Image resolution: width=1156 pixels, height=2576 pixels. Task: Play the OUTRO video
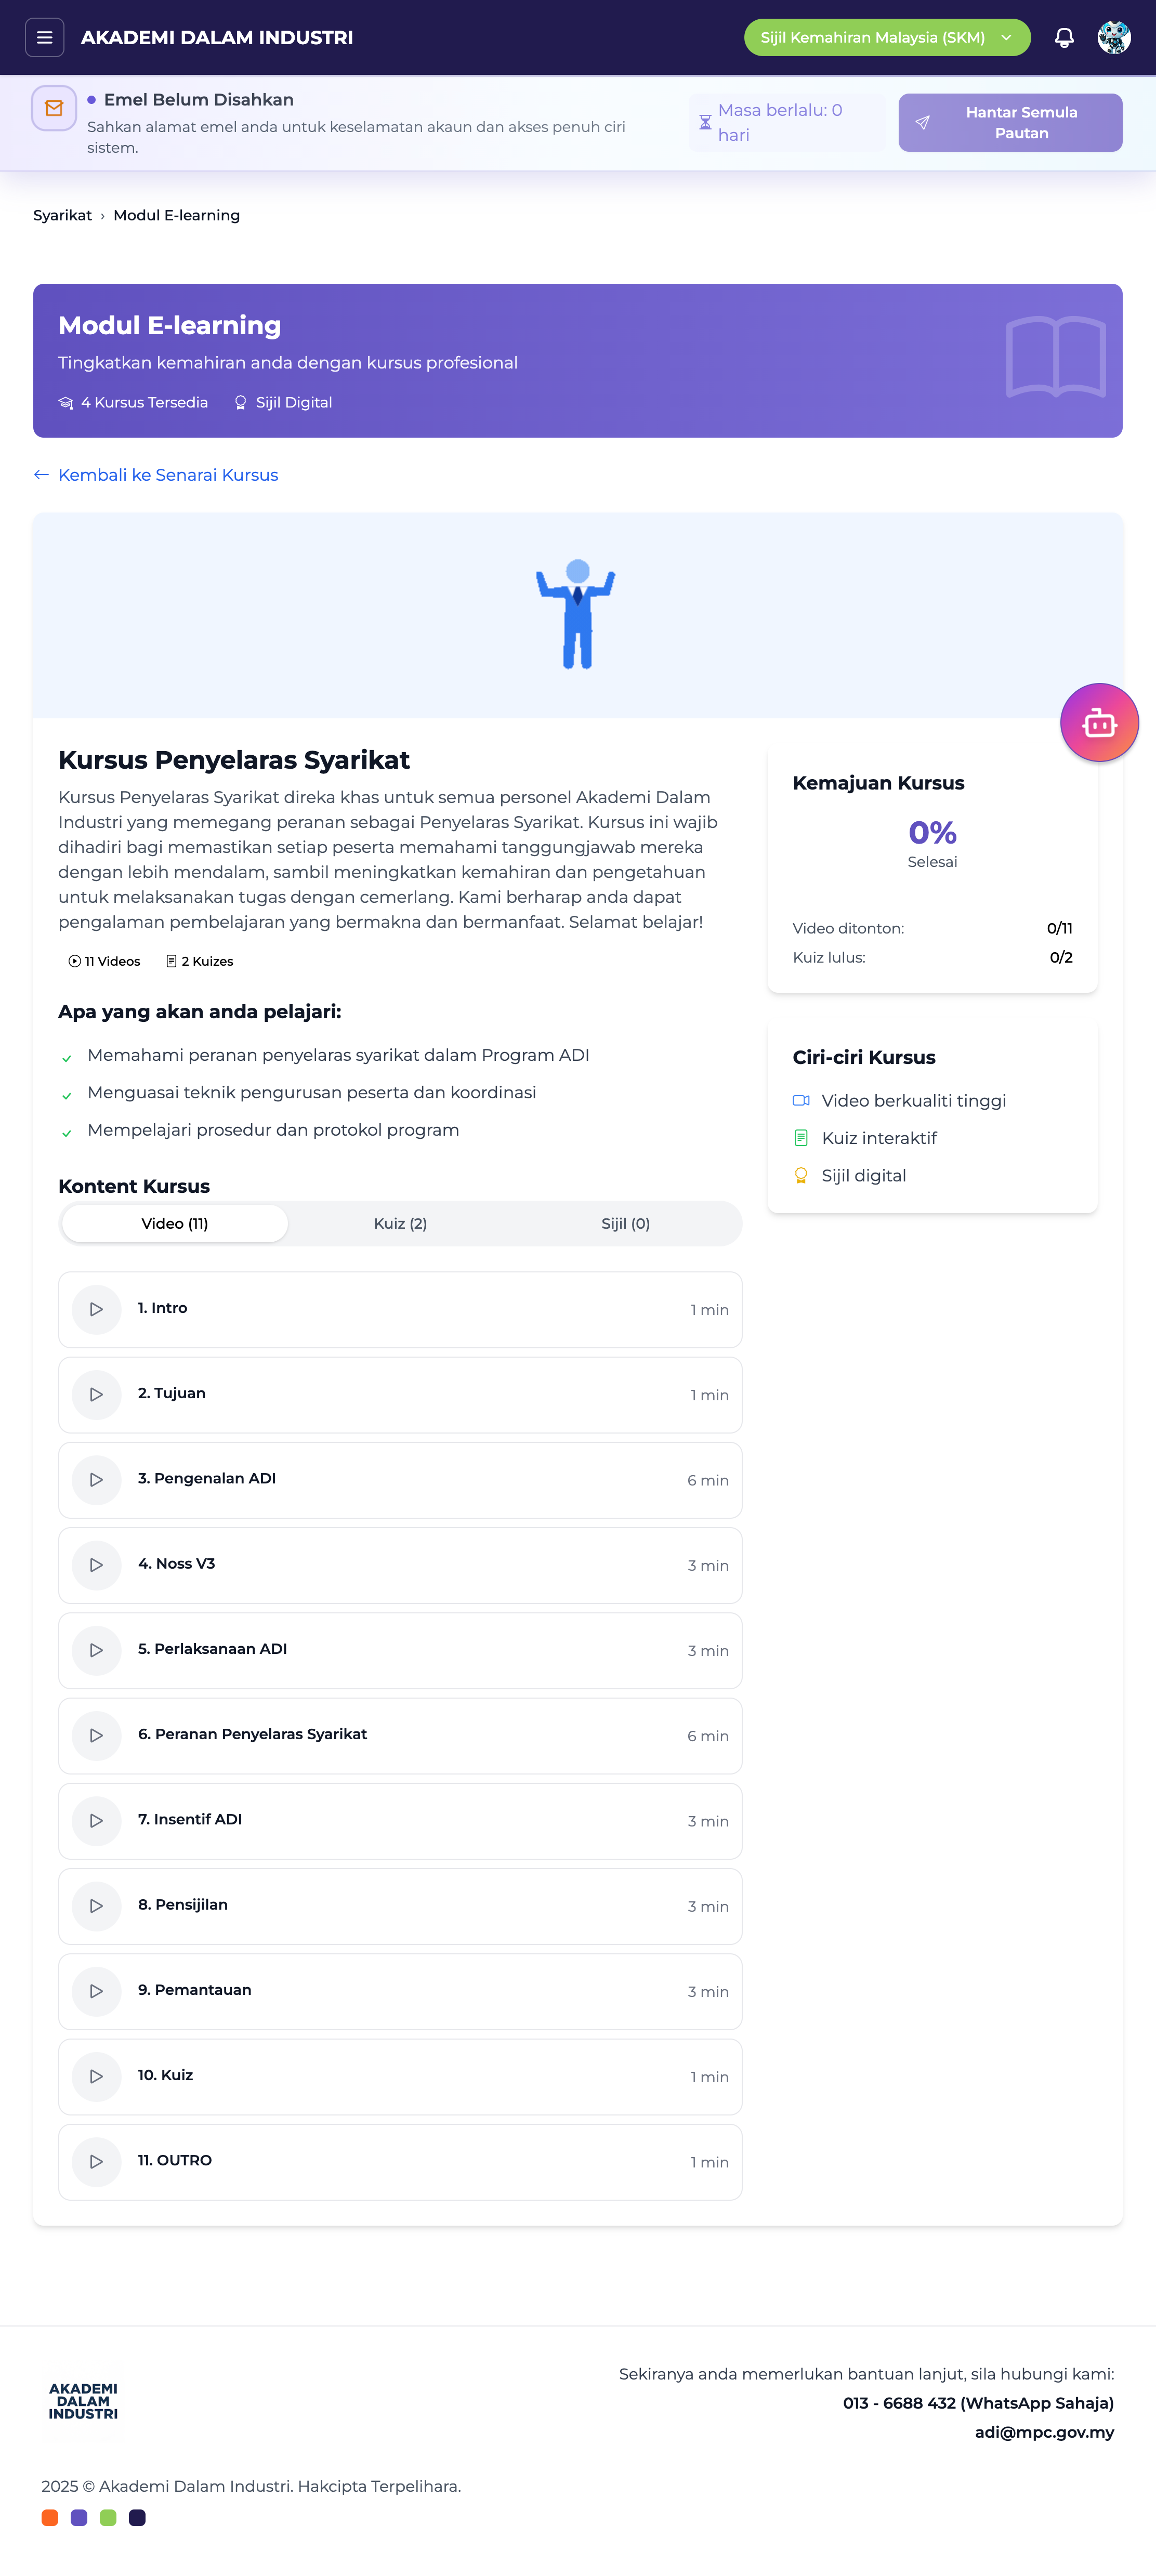97,2161
